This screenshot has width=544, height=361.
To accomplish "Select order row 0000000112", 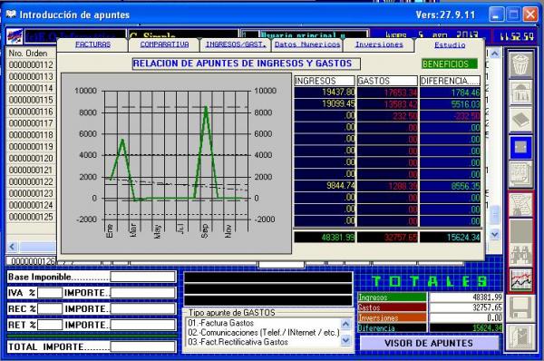I will point(31,65).
